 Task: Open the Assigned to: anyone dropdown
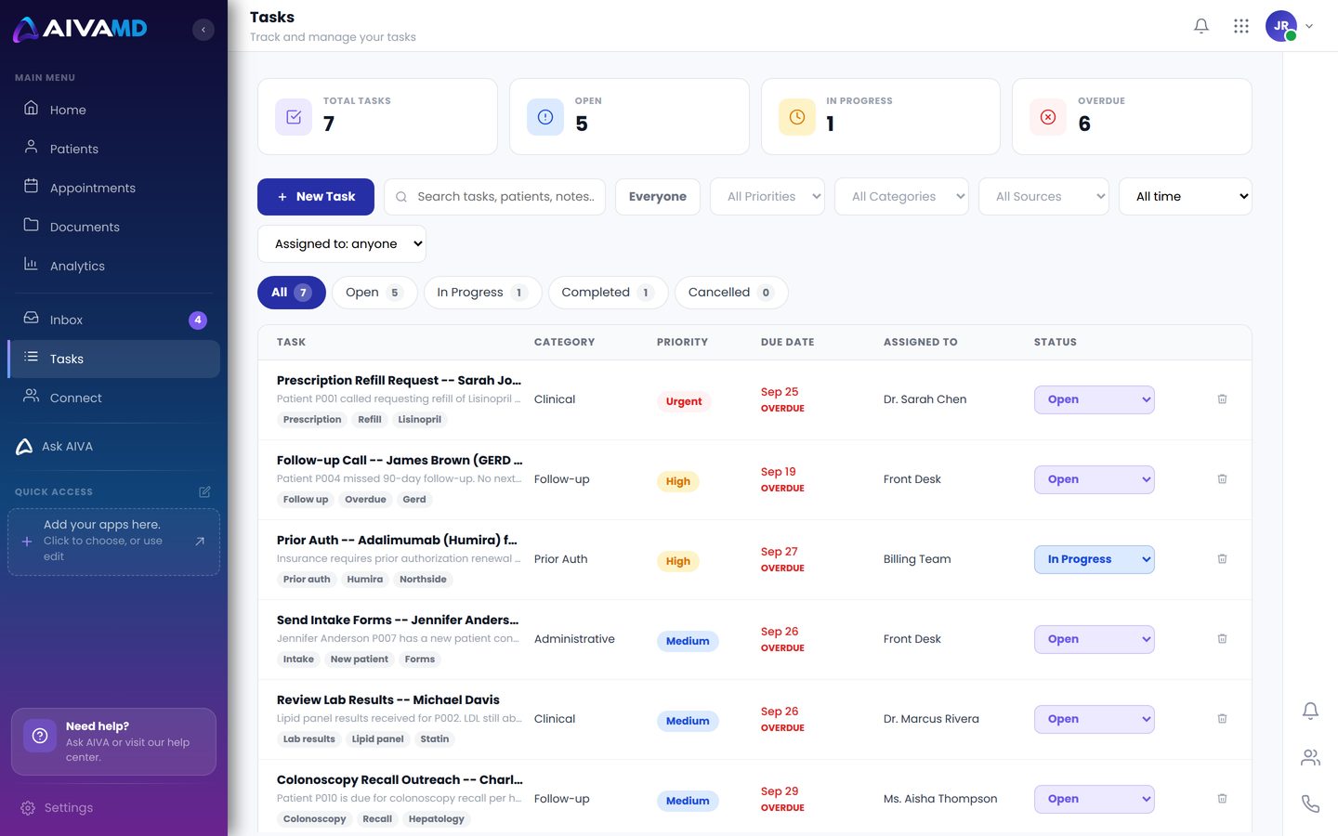pyautogui.click(x=342, y=244)
